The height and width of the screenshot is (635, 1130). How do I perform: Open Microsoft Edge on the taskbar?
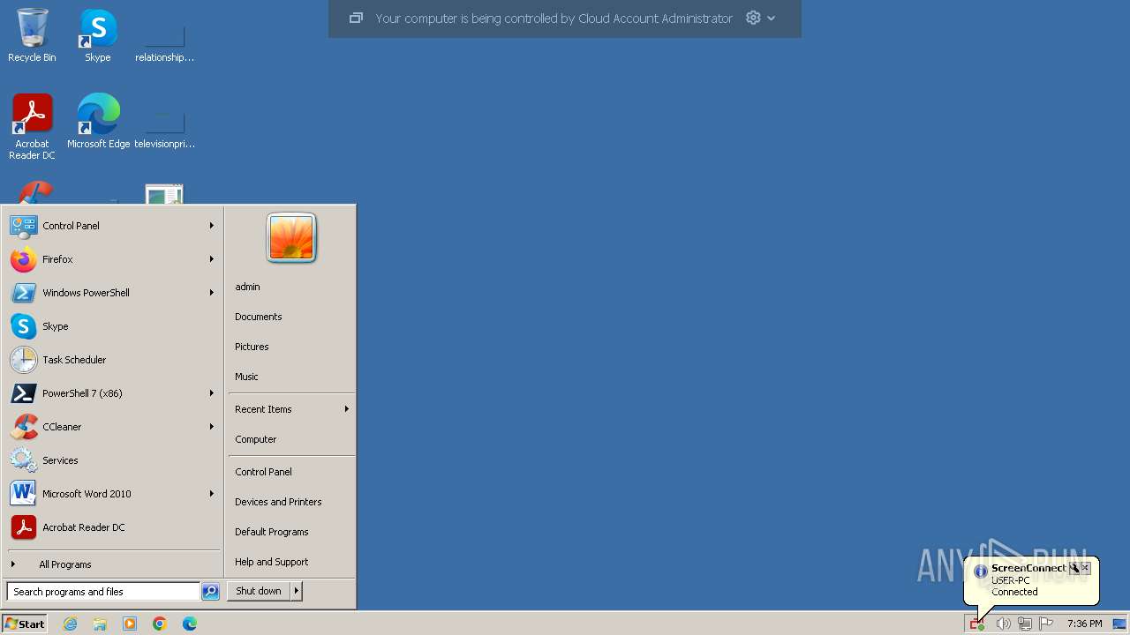190,624
